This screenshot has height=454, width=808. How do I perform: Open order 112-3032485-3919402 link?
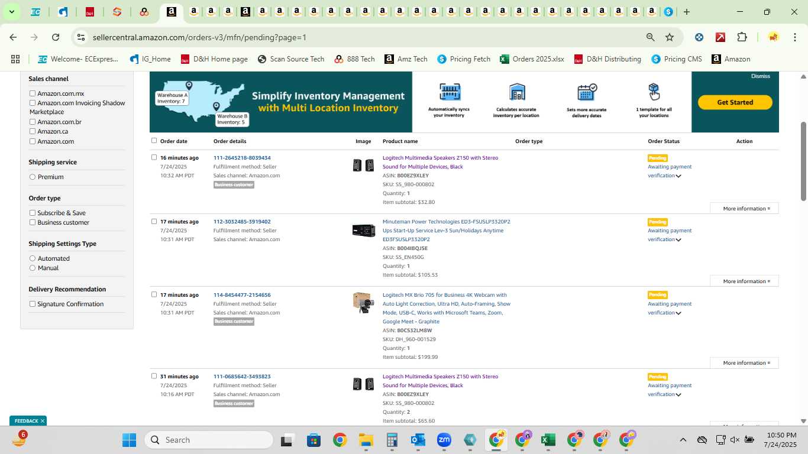tap(242, 222)
